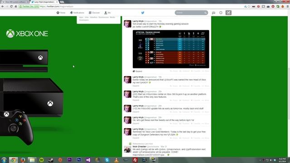Open the Chrome hamburger menu

[288, 6]
